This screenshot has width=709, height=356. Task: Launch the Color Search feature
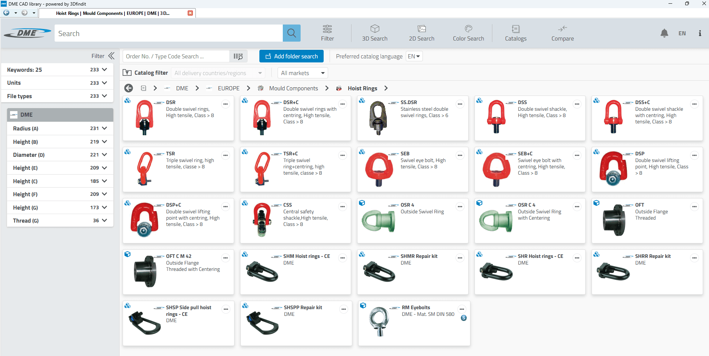tap(468, 33)
